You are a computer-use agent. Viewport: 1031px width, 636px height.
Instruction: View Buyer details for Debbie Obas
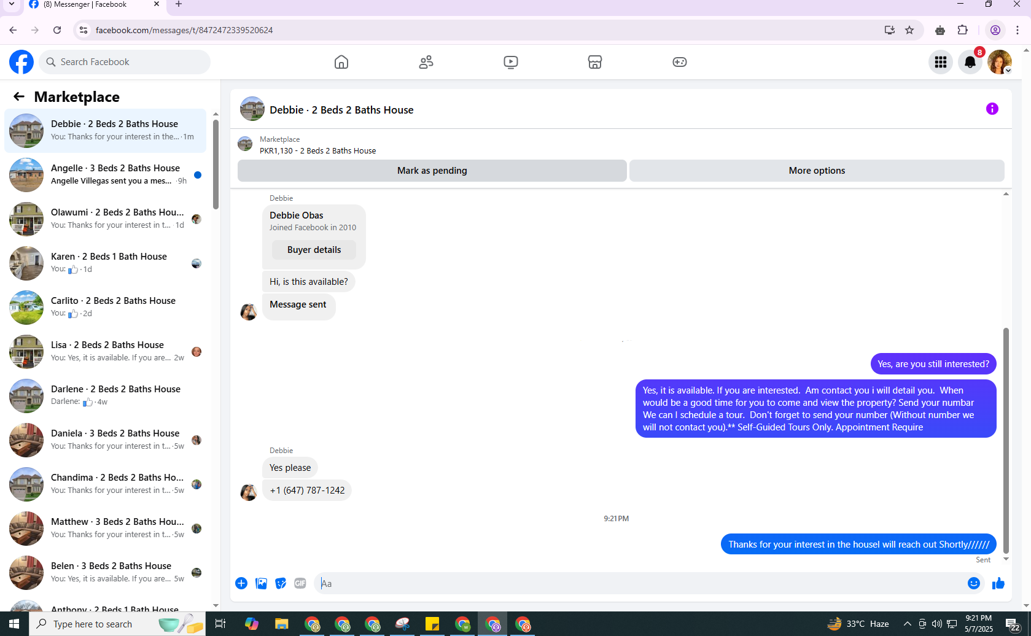click(314, 250)
